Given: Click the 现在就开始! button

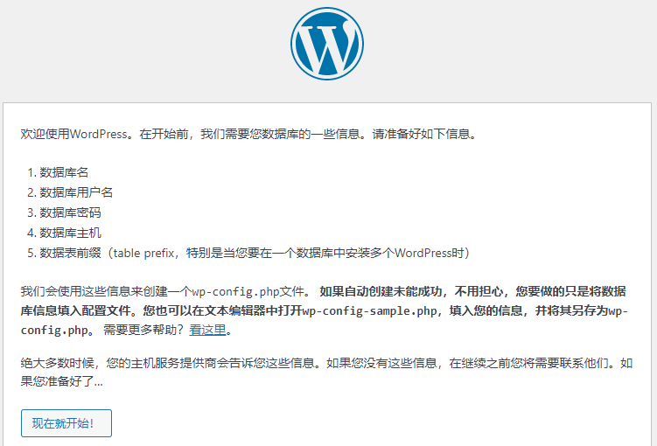Looking at the screenshot, I should [66, 423].
